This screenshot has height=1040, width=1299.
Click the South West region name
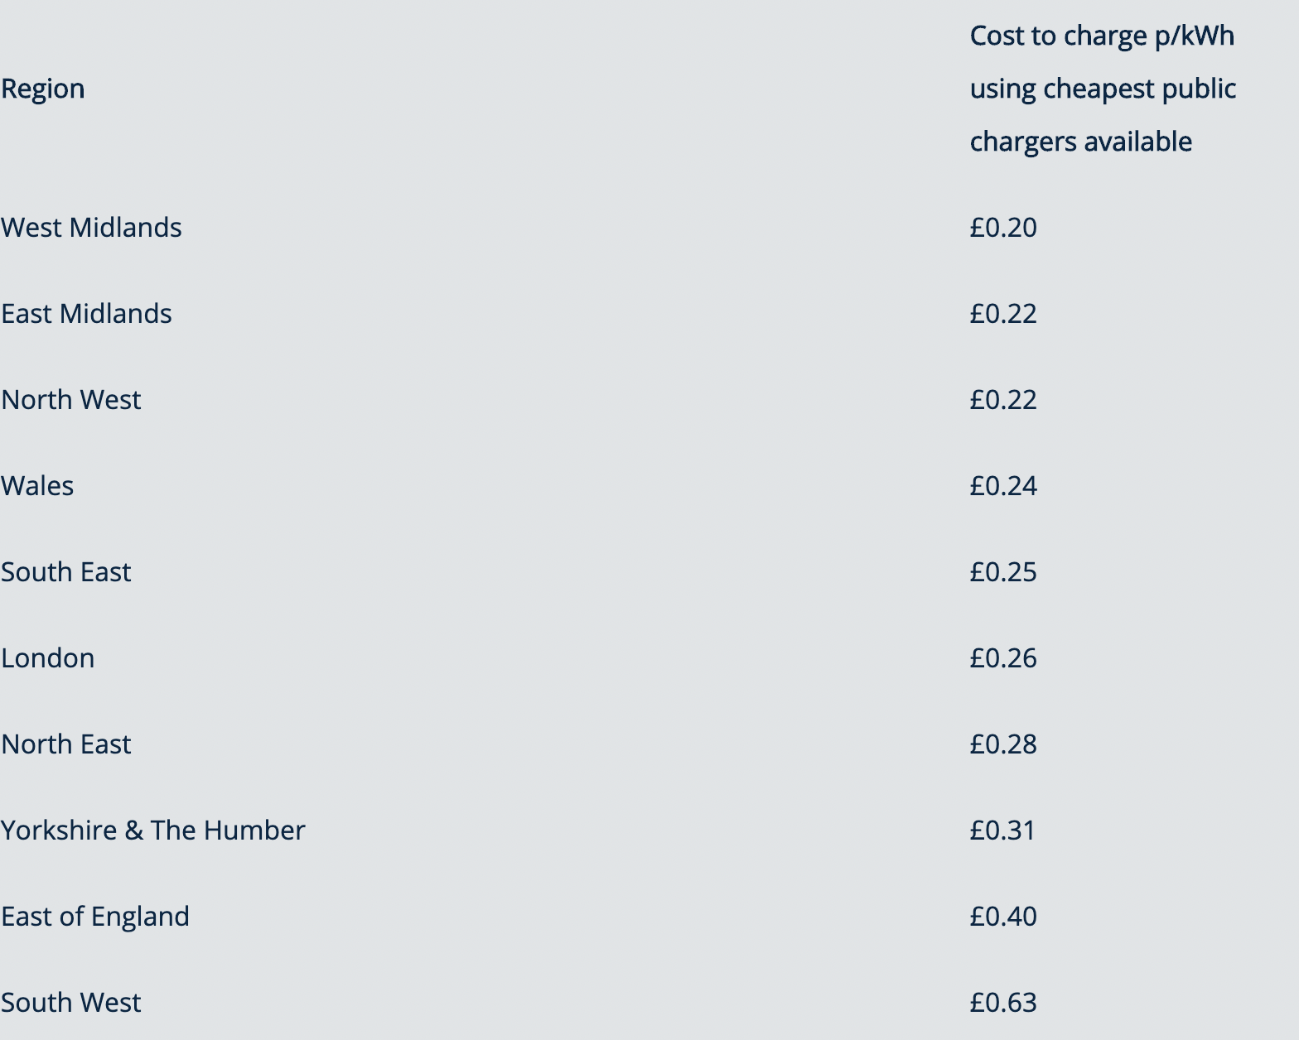pyautogui.click(x=71, y=1003)
